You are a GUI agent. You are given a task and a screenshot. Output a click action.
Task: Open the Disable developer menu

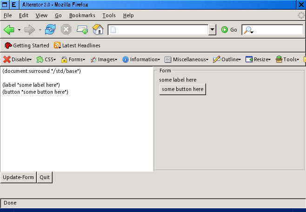[18, 59]
